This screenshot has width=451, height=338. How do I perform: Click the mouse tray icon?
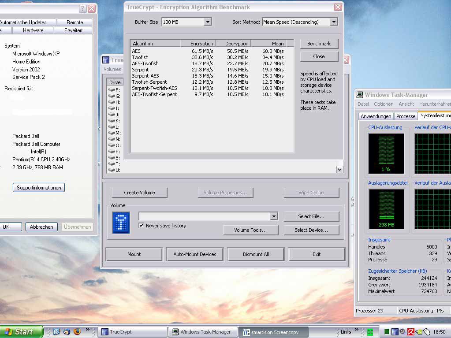(x=427, y=332)
